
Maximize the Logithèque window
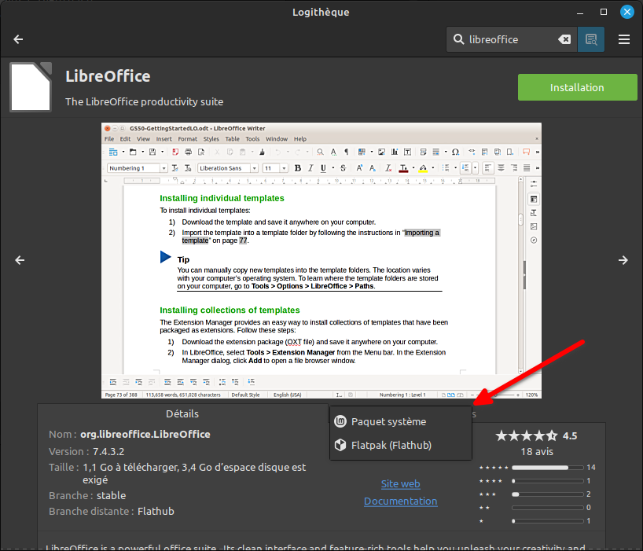[x=603, y=12]
